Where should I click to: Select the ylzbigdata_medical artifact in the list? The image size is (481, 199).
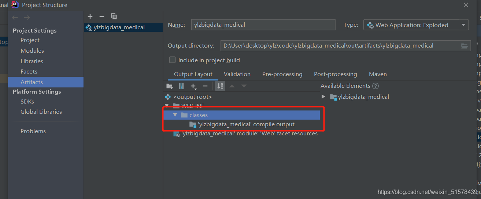tap(123, 27)
